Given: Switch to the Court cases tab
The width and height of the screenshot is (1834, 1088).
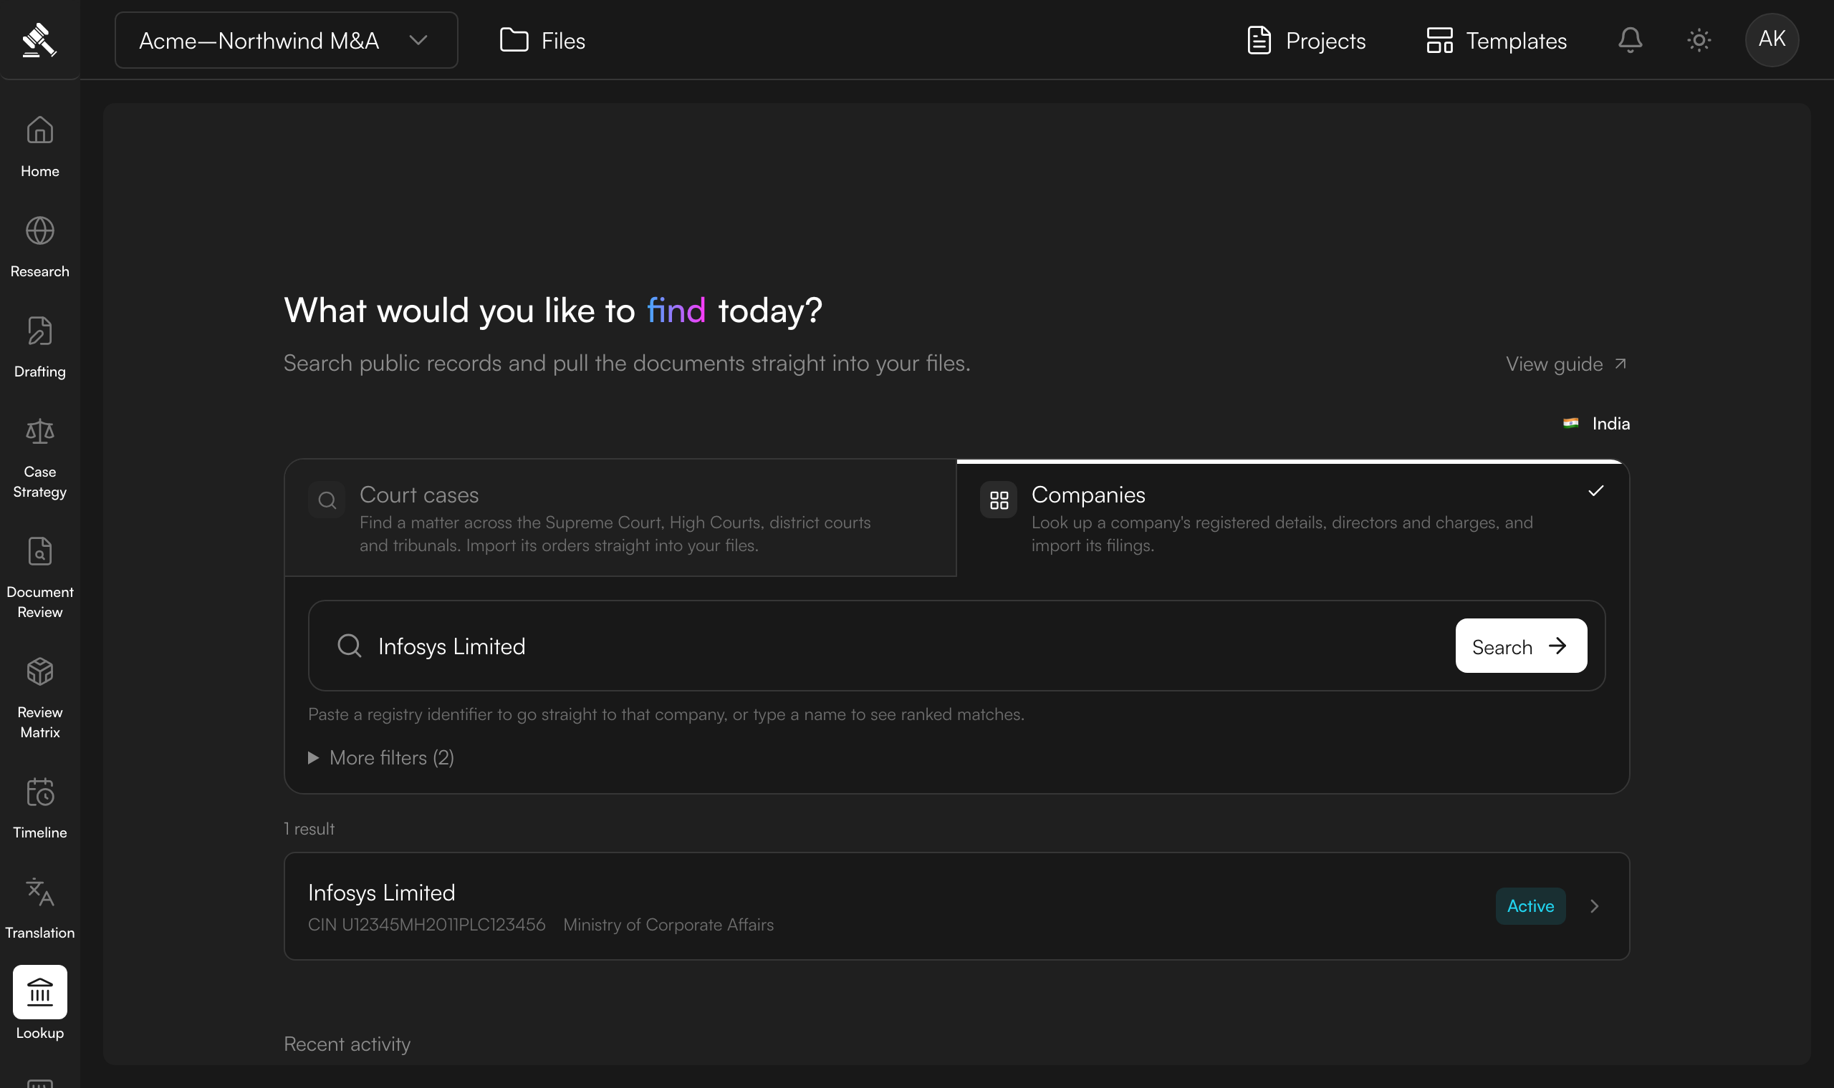Looking at the screenshot, I should tap(620, 518).
